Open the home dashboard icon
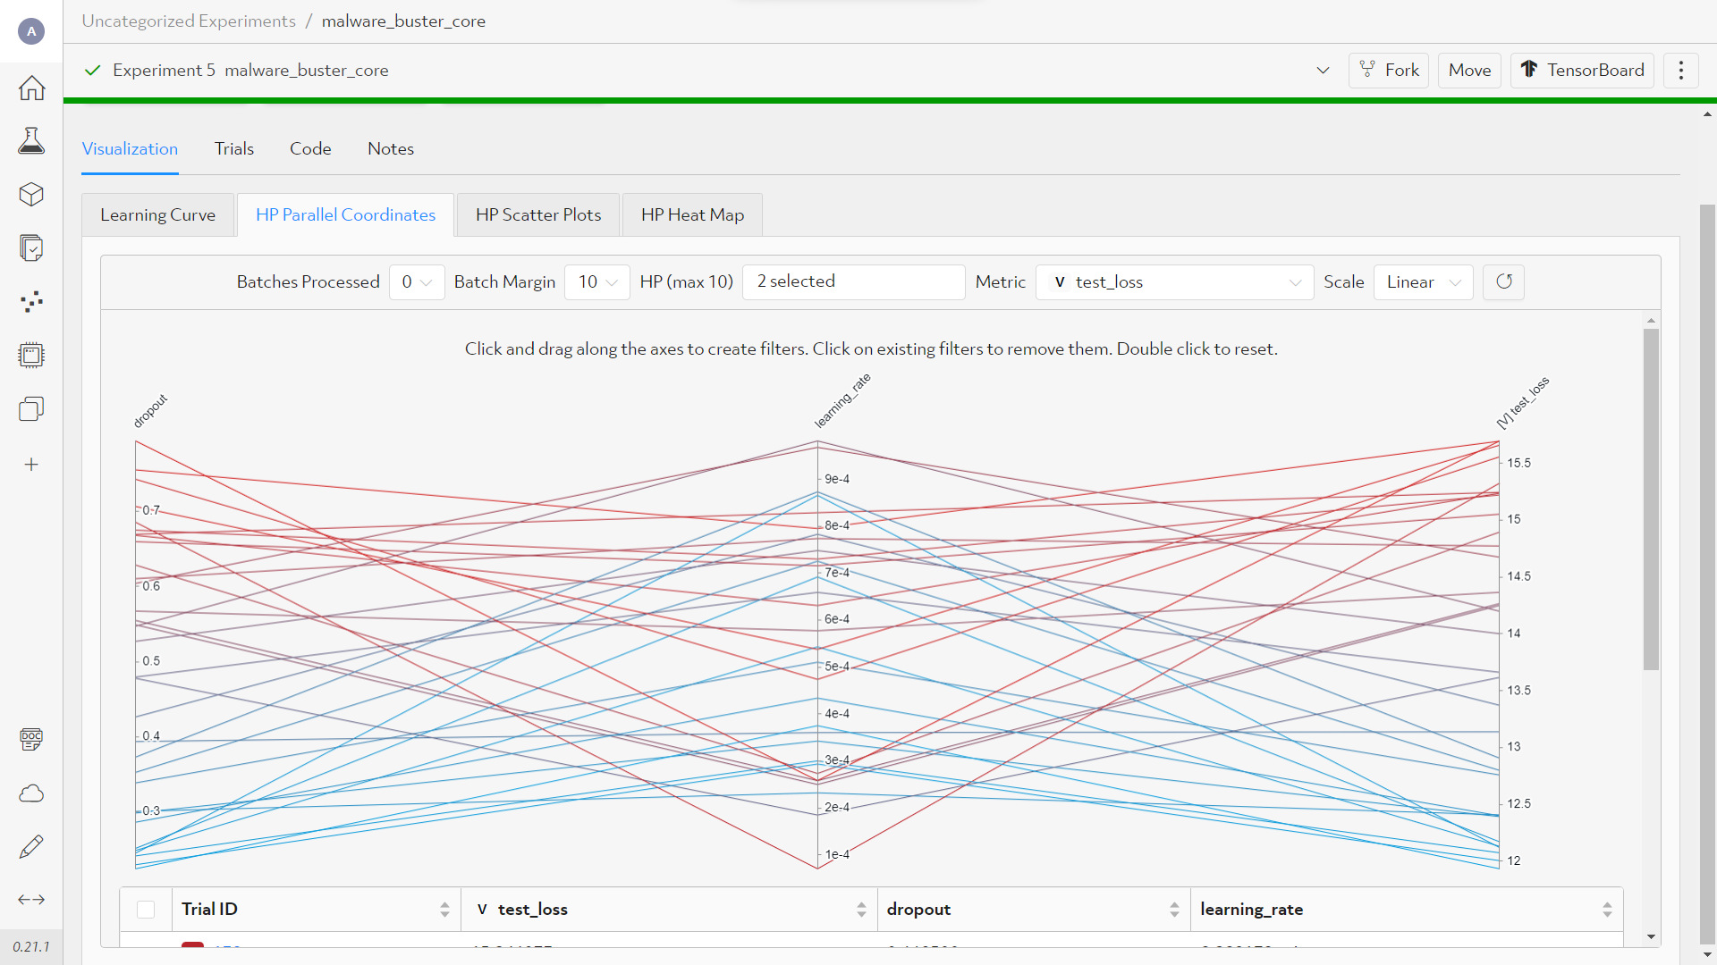The width and height of the screenshot is (1717, 965). 31,88
